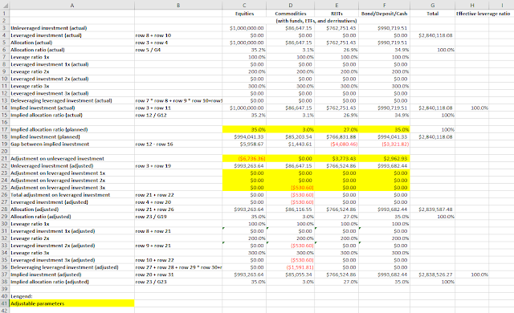This screenshot has width=514, height=313.
Task: Click the "row 8 + row 10" note cell
Action: tap(178, 35)
